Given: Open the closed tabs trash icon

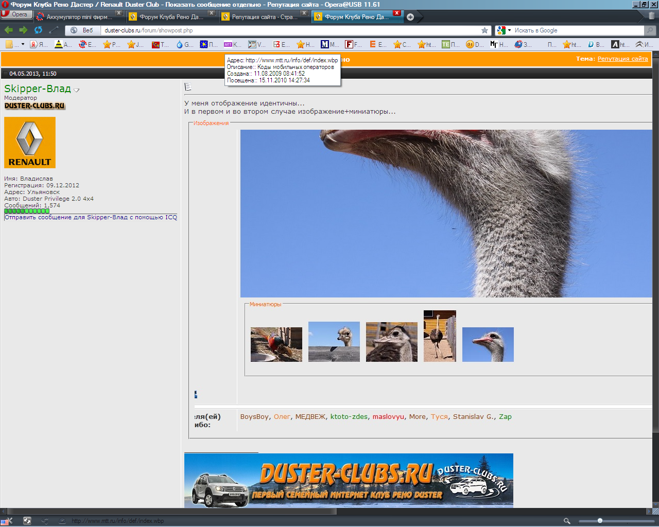Looking at the screenshot, I should [651, 16].
